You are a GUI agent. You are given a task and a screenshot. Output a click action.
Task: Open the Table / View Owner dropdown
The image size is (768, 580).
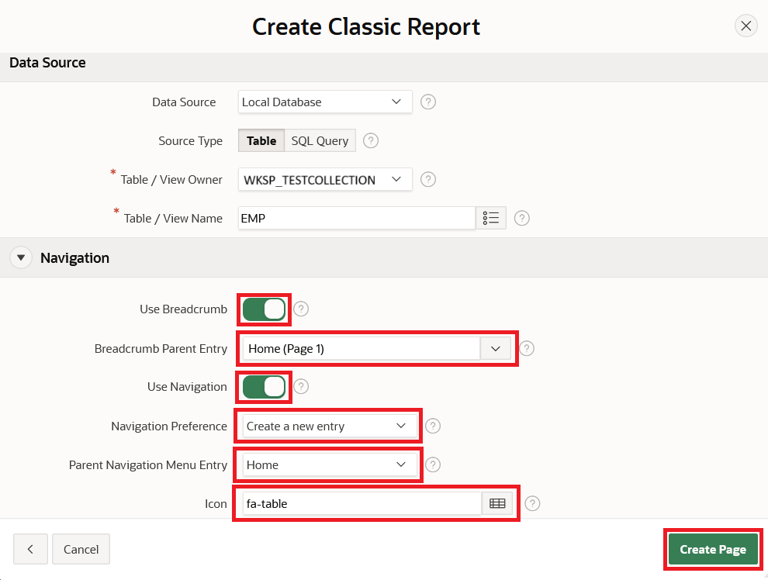[x=325, y=180]
